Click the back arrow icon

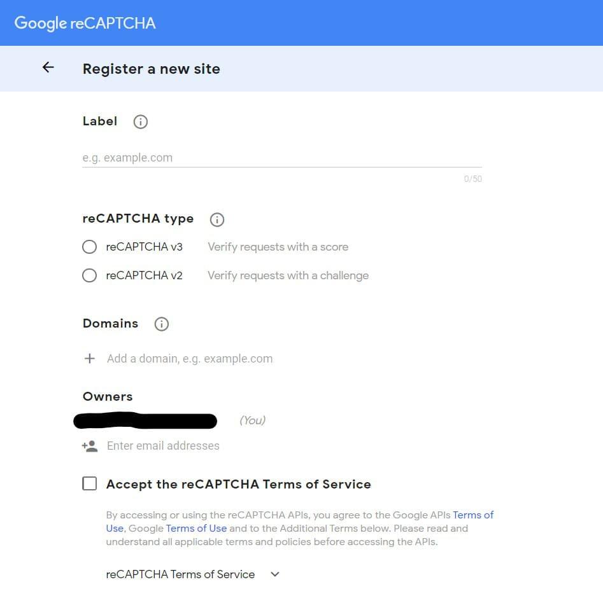point(48,67)
